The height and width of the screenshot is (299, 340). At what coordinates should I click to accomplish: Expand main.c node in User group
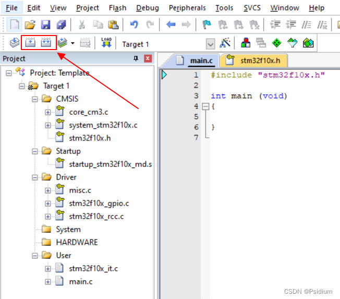click(x=47, y=282)
